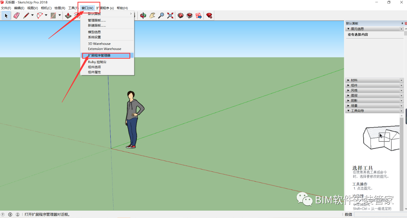Close the 材料 panel
Viewport: 407px width, 218px height.
[402, 80]
